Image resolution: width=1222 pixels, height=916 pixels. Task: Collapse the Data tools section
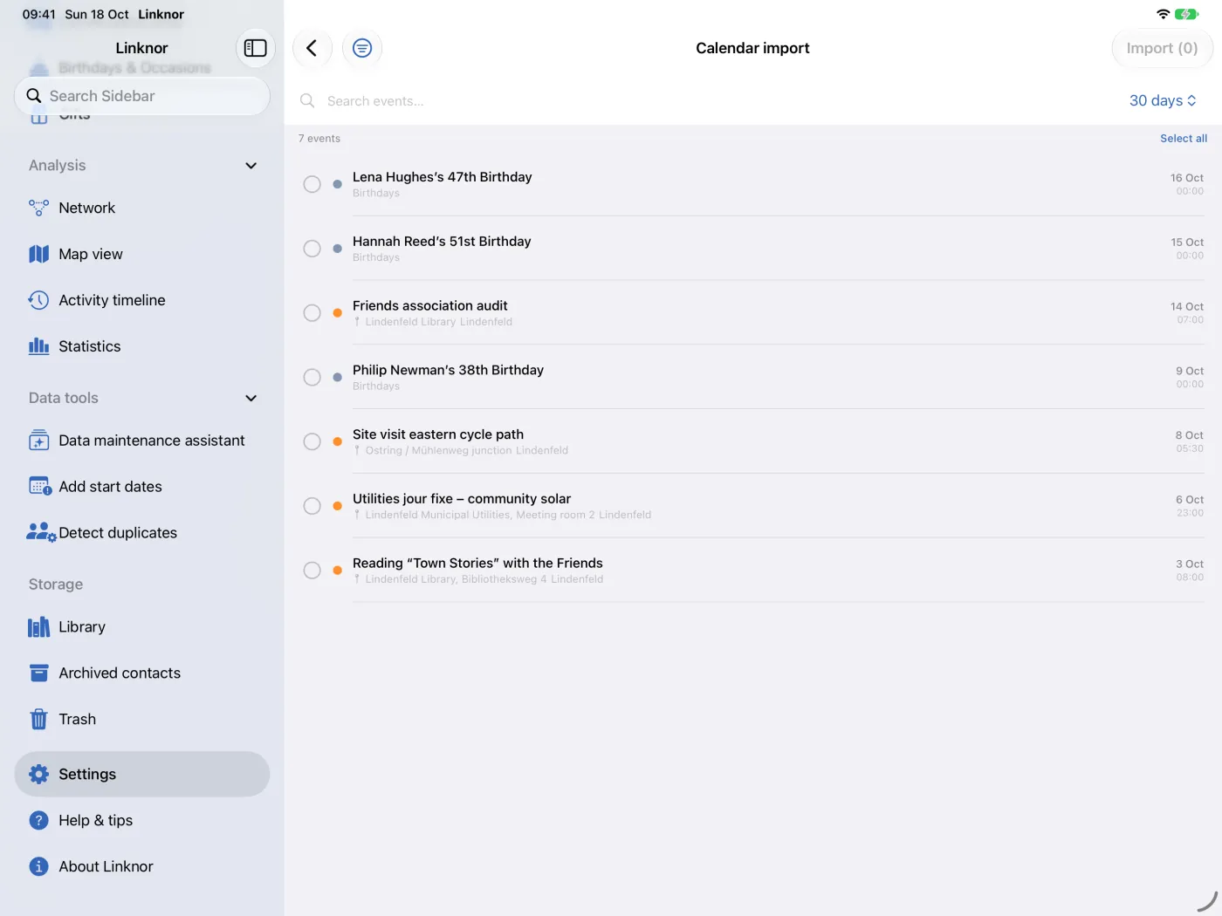(x=251, y=398)
